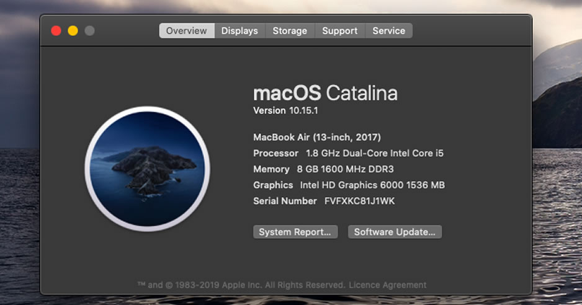Click the Processor label
Viewport: 582px width, 305px height.
click(x=275, y=153)
